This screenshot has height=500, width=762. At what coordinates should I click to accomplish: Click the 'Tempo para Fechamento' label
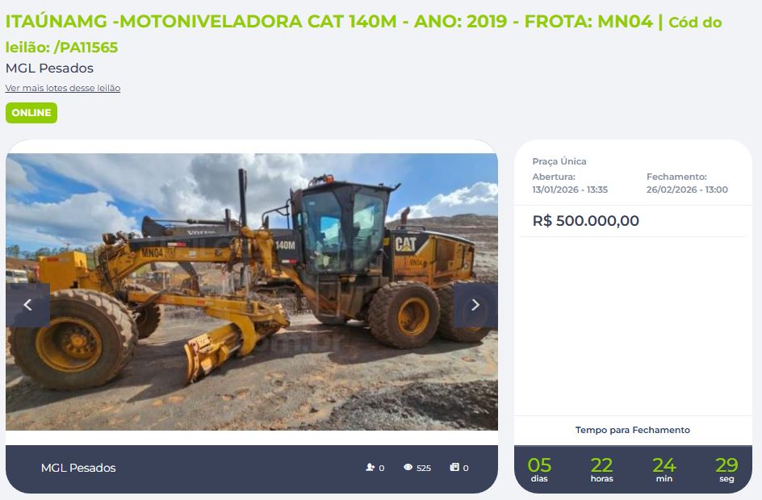coord(633,430)
